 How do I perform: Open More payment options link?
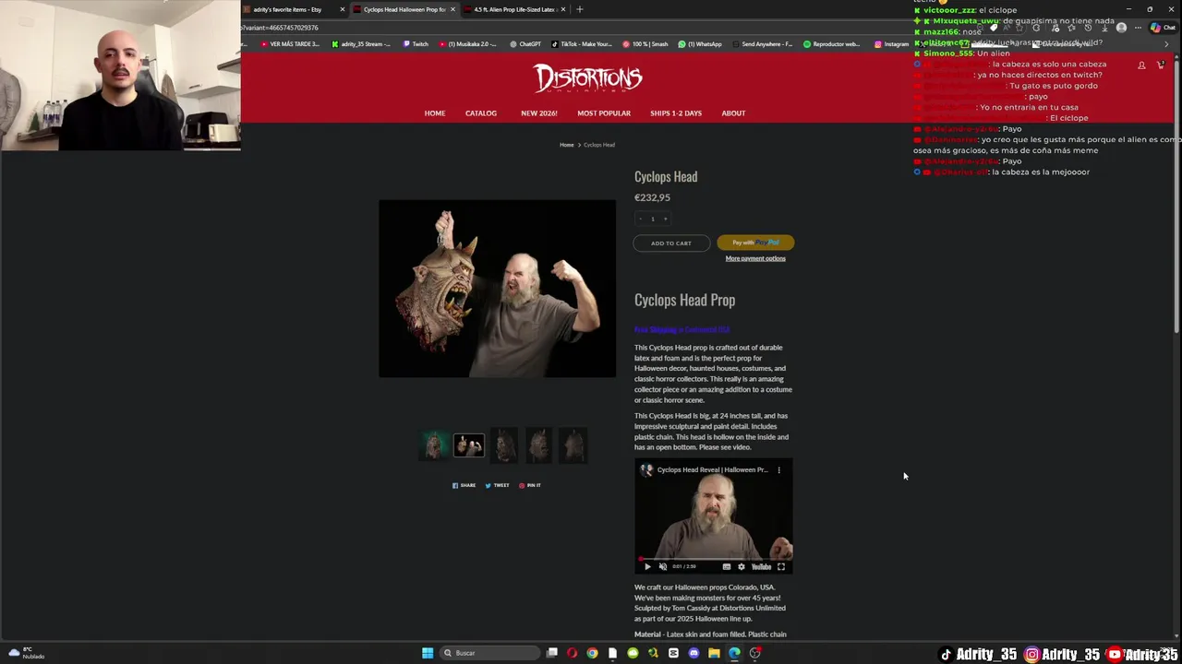coord(755,258)
